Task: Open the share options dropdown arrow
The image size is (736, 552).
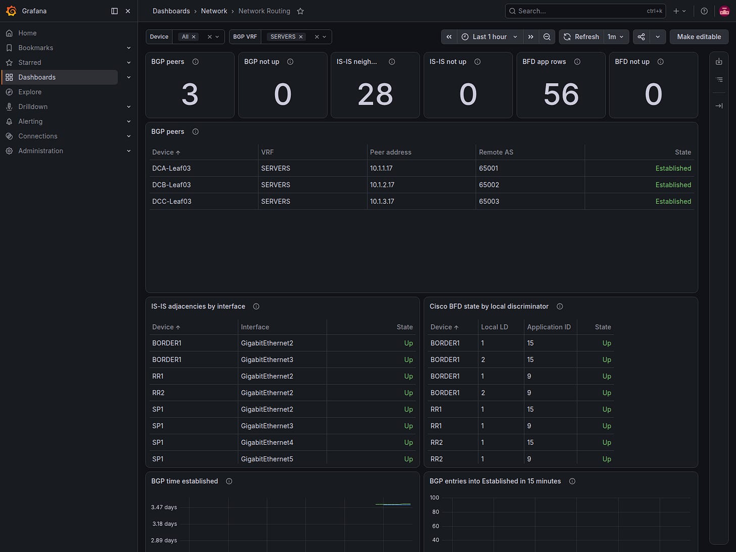Action: [658, 37]
